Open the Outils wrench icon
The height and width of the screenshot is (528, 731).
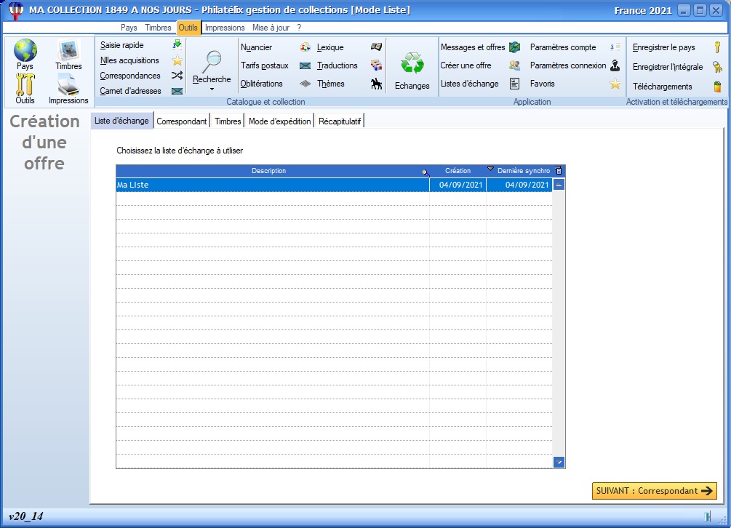pyautogui.click(x=25, y=84)
